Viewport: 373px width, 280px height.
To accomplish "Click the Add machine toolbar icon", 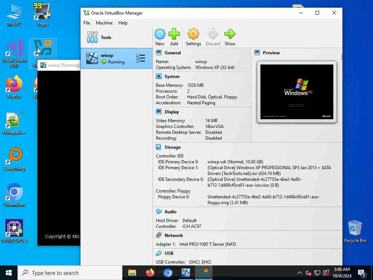I will pos(174,34).
